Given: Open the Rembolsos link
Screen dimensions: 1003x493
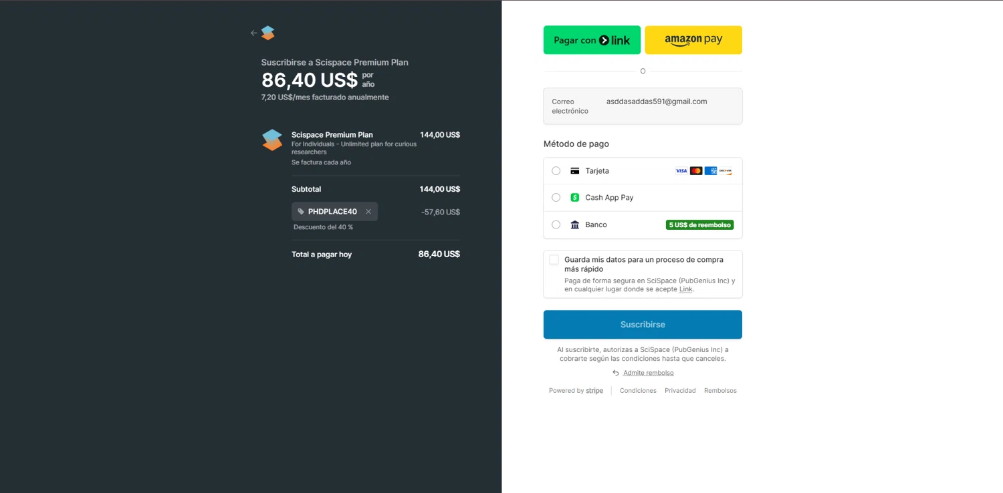Looking at the screenshot, I should coord(720,391).
